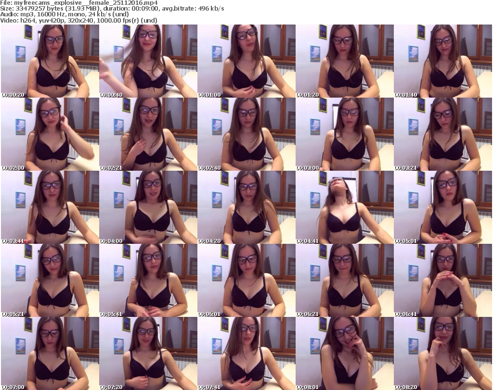Pick the thumbnail marked 00:04:20
Image resolution: width=493 pixels, height=390 pixels.
pyautogui.click(x=246, y=207)
